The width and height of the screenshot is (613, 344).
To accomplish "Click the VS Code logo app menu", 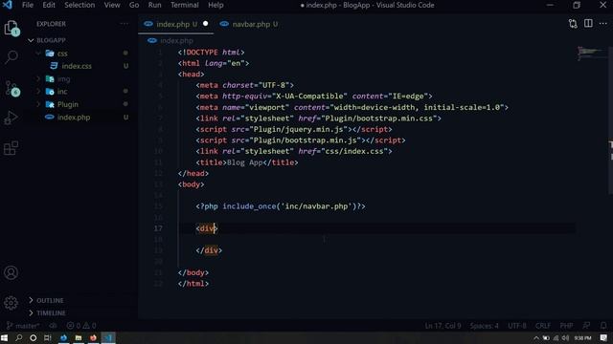I will tap(7, 5).
